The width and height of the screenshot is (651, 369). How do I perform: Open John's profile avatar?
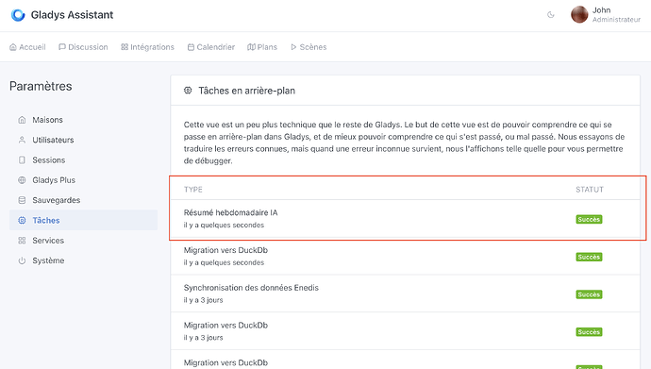click(x=579, y=14)
